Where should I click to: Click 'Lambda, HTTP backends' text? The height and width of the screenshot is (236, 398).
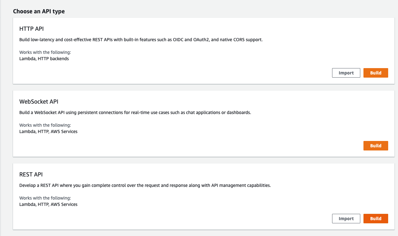pyautogui.click(x=44, y=59)
